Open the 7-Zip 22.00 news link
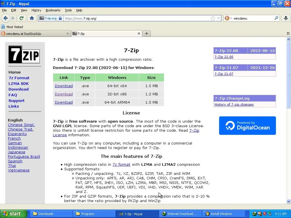This screenshot has height=218, width=291. pos(224,57)
